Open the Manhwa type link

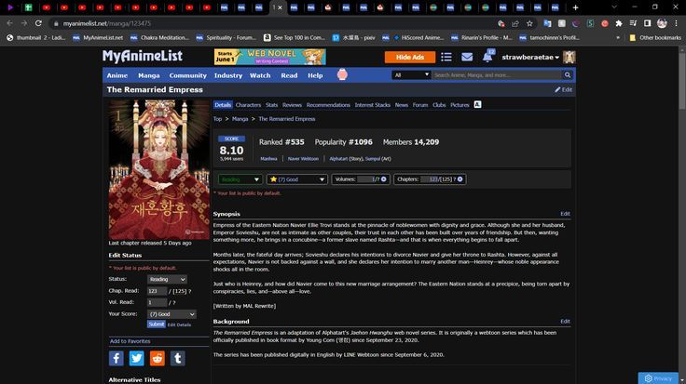(x=268, y=159)
